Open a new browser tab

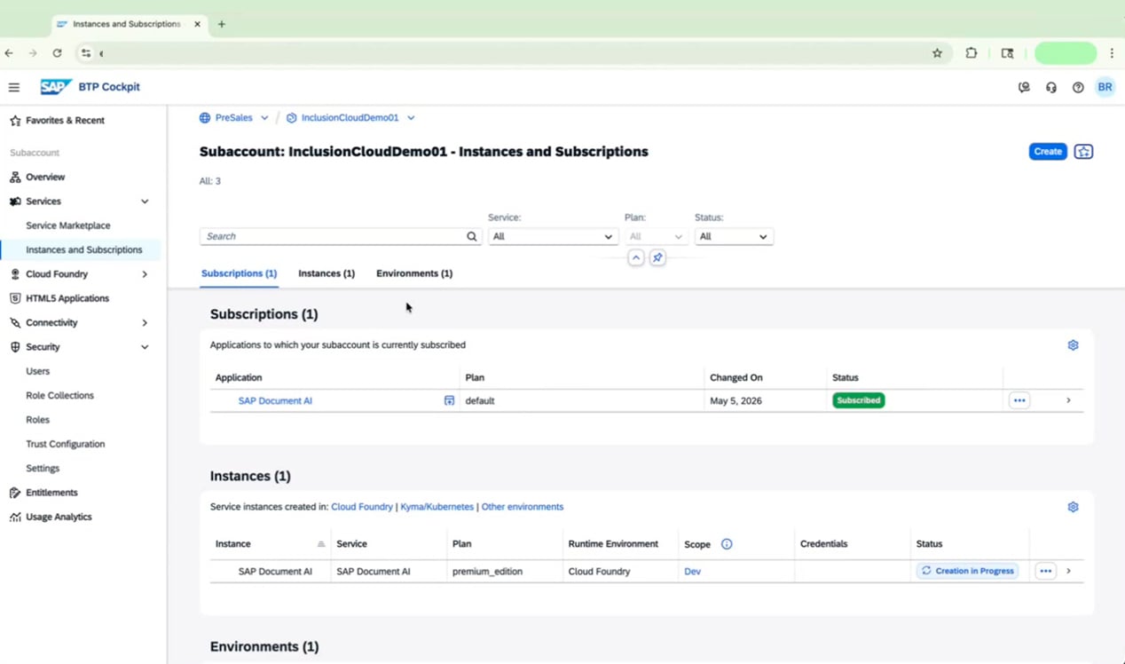point(222,24)
